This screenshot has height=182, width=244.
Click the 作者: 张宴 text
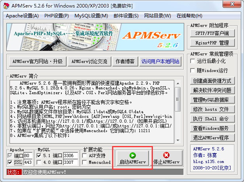click(205, 155)
